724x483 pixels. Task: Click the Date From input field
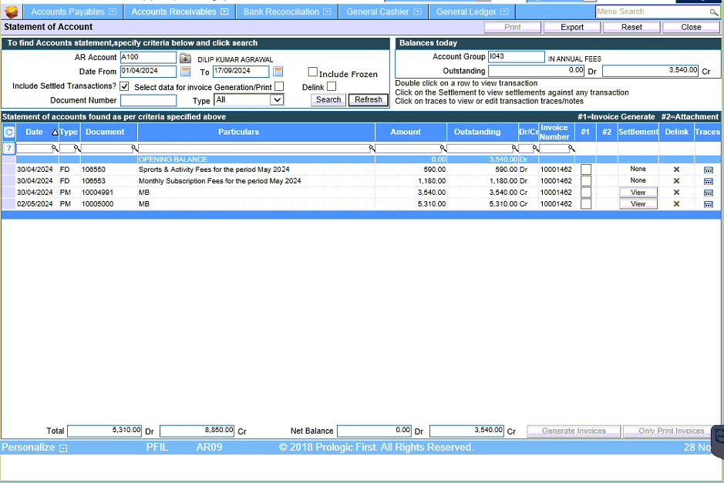tap(148, 72)
